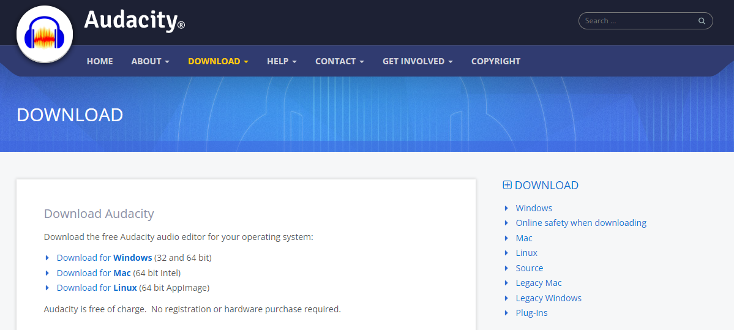The image size is (734, 330).
Task: Click the arrow bullet beside Online safety link
Action: point(506,223)
